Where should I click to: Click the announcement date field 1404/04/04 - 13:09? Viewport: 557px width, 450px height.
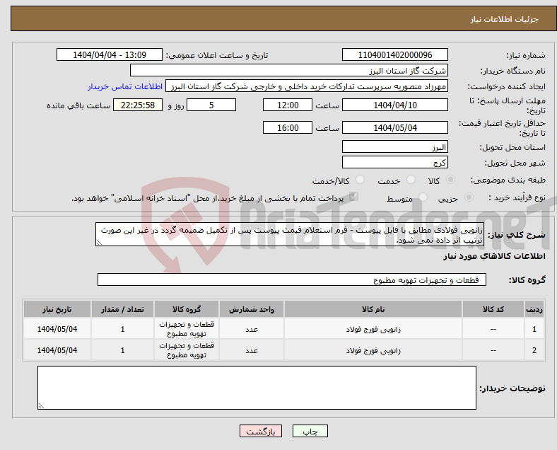[110, 54]
